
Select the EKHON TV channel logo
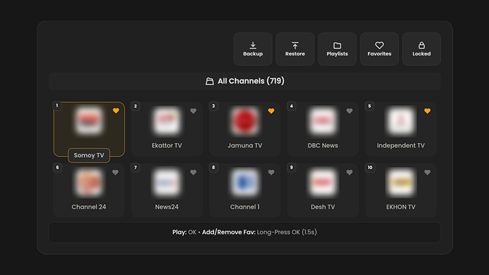click(x=401, y=182)
